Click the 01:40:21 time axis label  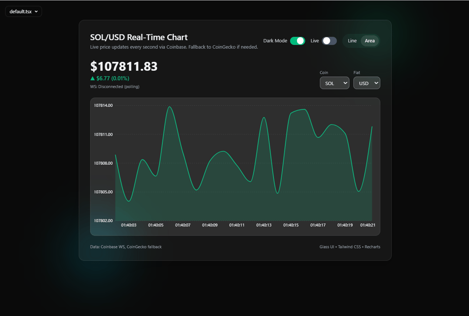pyautogui.click(x=368, y=225)
